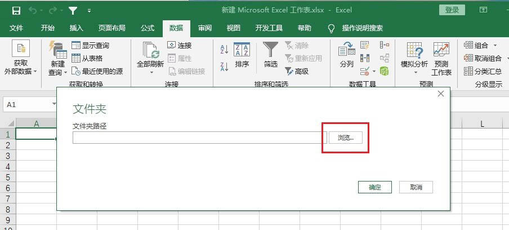Click 从表格 in the ribbon
This screenshot has width=509, height=230.
tap(87, 59)
